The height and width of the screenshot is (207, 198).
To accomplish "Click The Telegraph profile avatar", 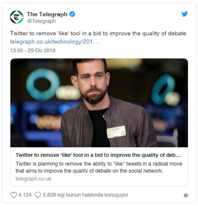I will (x=17, y=17).
